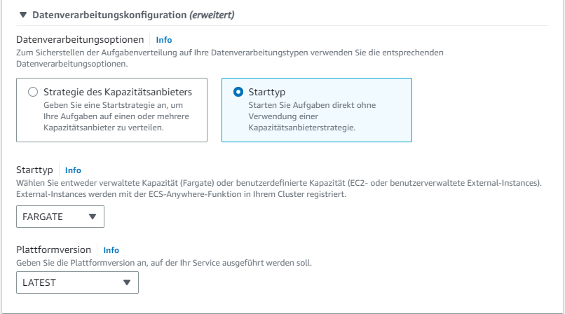Open Info link next to Starttyp field label
The image size is (565, 314).
[x=73, y=170]
